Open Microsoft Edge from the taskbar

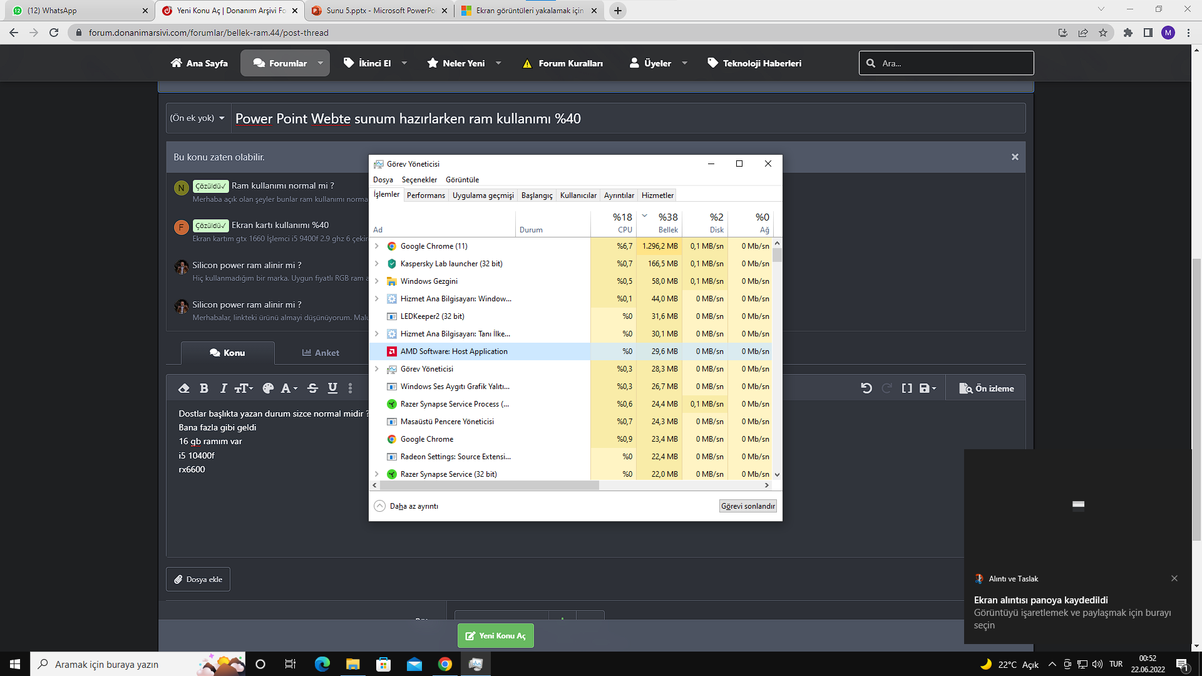pyautogui.click(x=322, y=664)
